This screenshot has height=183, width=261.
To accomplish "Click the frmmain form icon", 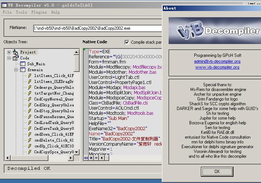I will 23,70.
